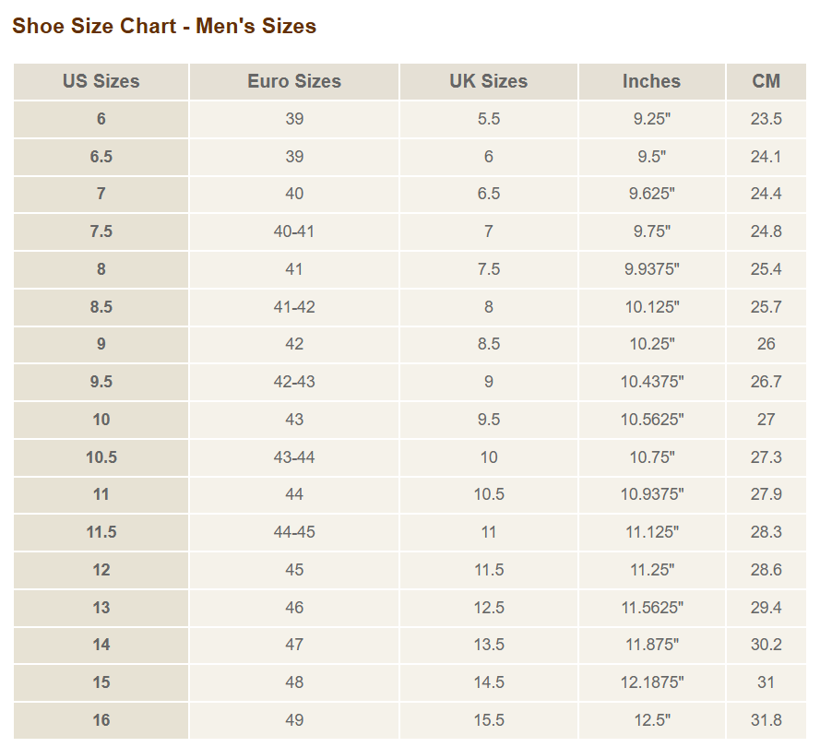
Task: Click the 27.9 CM value
Action: pos(766,494)
